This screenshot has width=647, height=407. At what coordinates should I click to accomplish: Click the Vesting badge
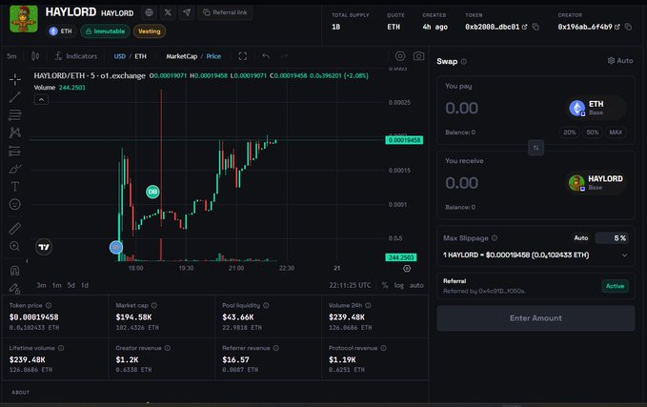tap(150, 31)
